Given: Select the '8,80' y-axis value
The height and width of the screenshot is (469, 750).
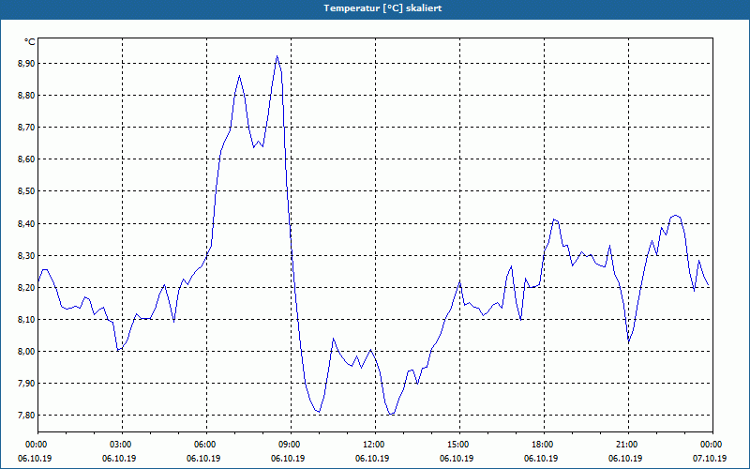Looking at the screenshot, I should (26, 96).
